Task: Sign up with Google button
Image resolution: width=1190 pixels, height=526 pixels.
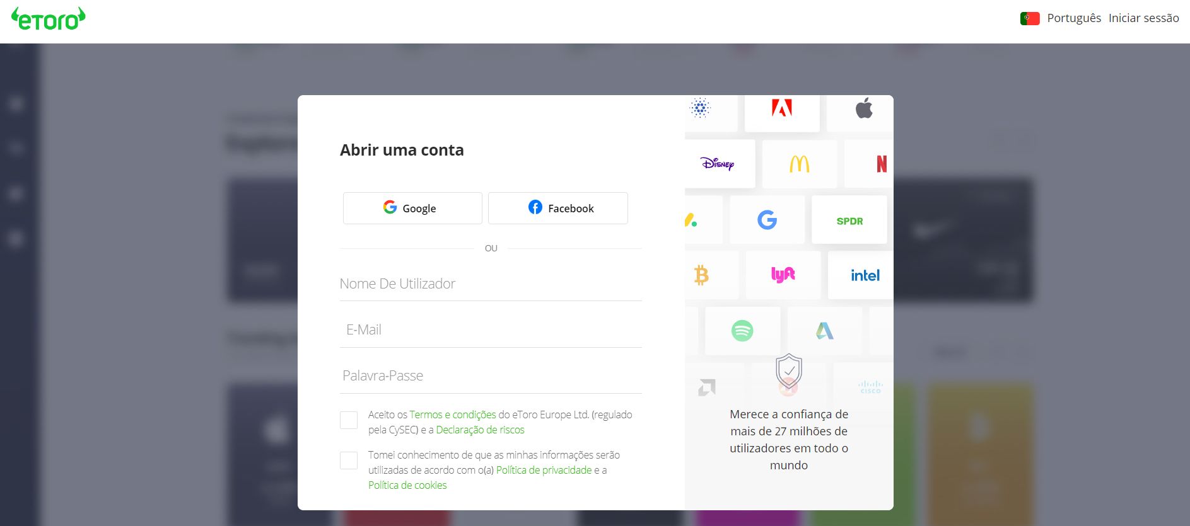Action: (412, 208)
